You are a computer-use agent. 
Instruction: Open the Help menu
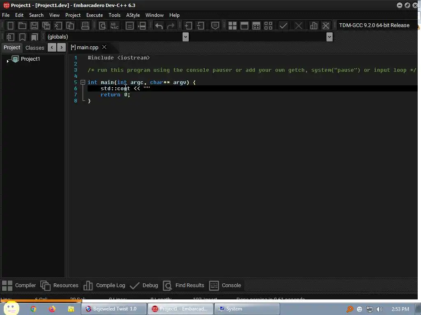click(174, 15)
